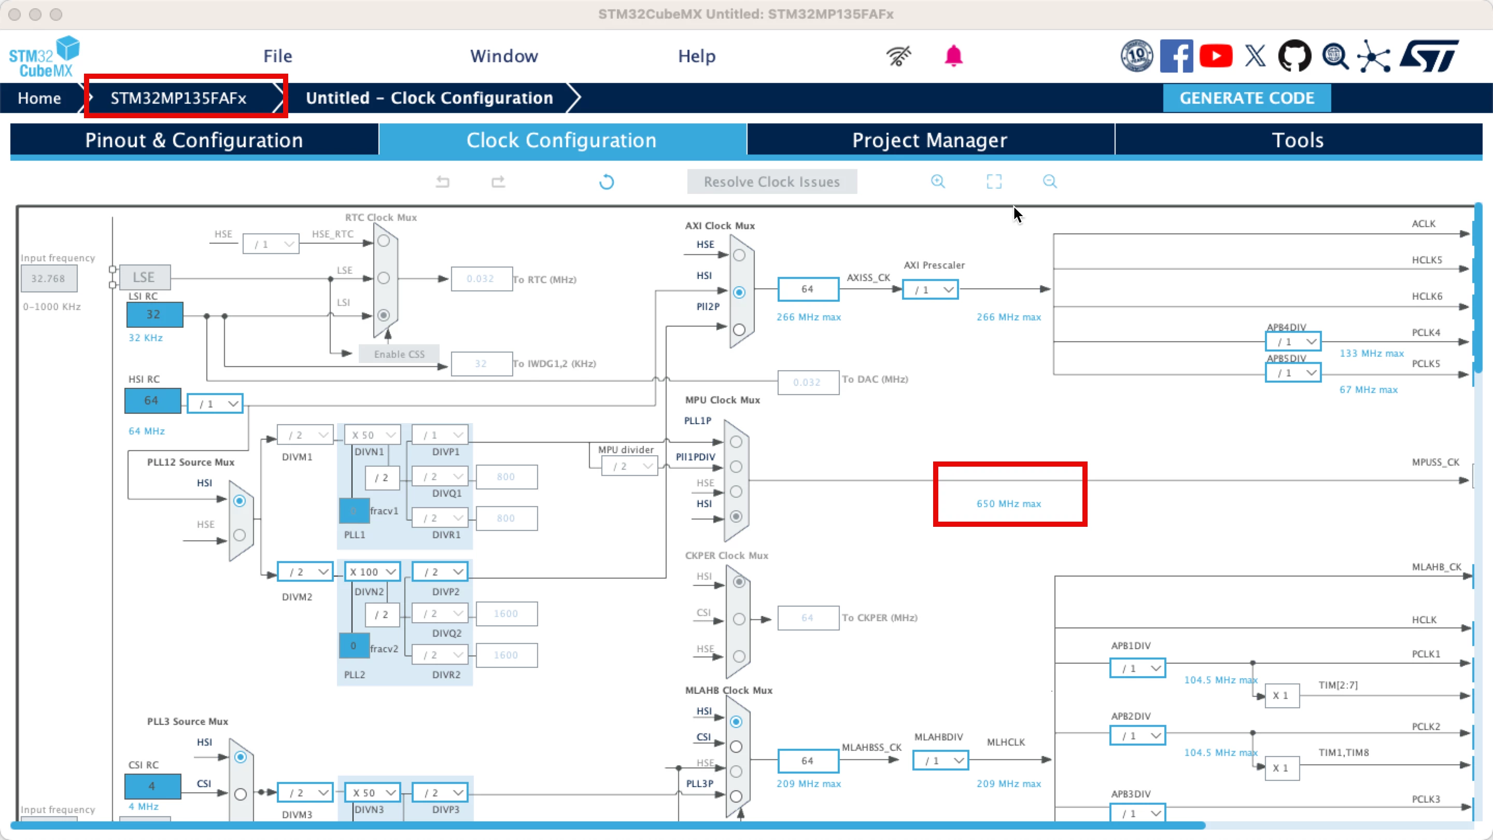Click the LSE input frequency field
This screenshot has height=840, width=1493.
(49, 279)
